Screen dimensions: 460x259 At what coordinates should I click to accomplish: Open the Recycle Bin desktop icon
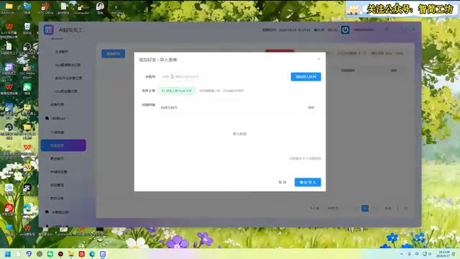27,28
